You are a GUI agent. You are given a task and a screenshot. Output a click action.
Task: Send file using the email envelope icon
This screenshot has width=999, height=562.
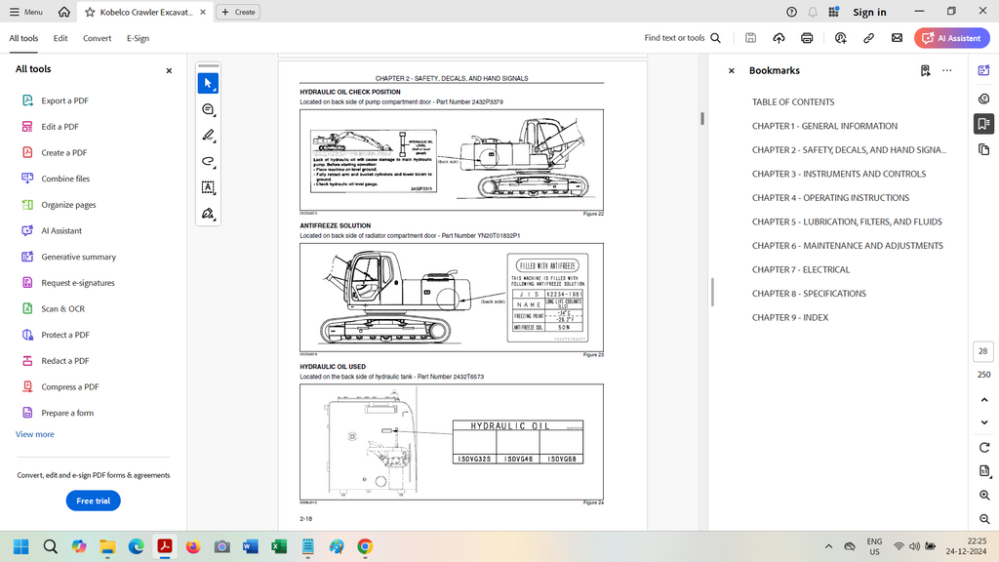[897, 38]
